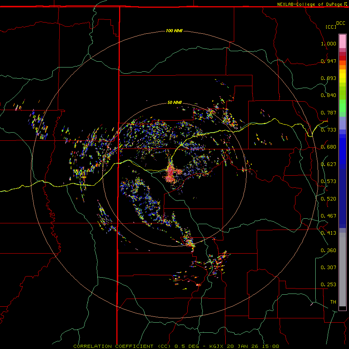
Task: Click the 0.5 DEG elevation label
Action: pos(187,346)
